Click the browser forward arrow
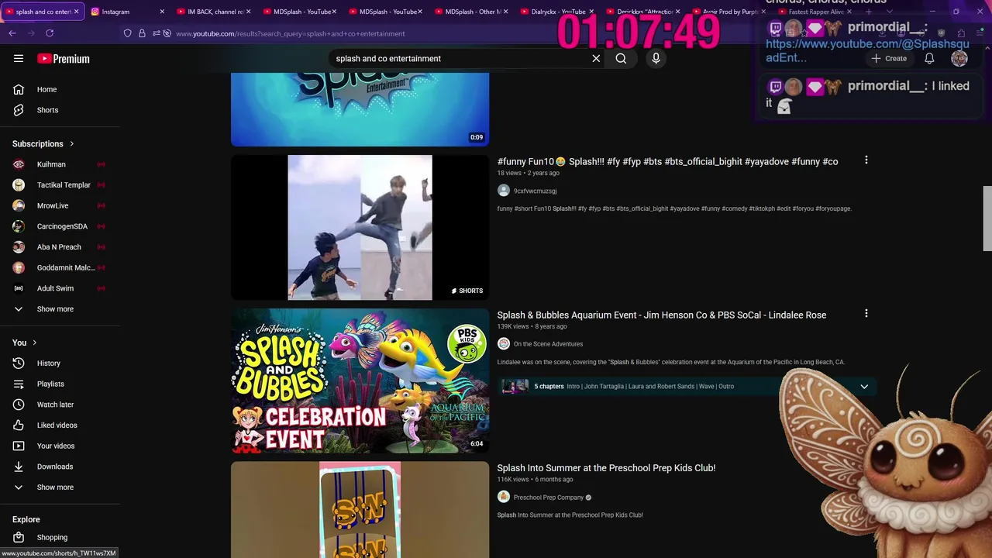992x558 pixels. 31,33
